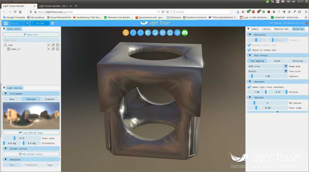309x172 pixels.
Task: Go to Firefox home page
Action: pos(20,12)
